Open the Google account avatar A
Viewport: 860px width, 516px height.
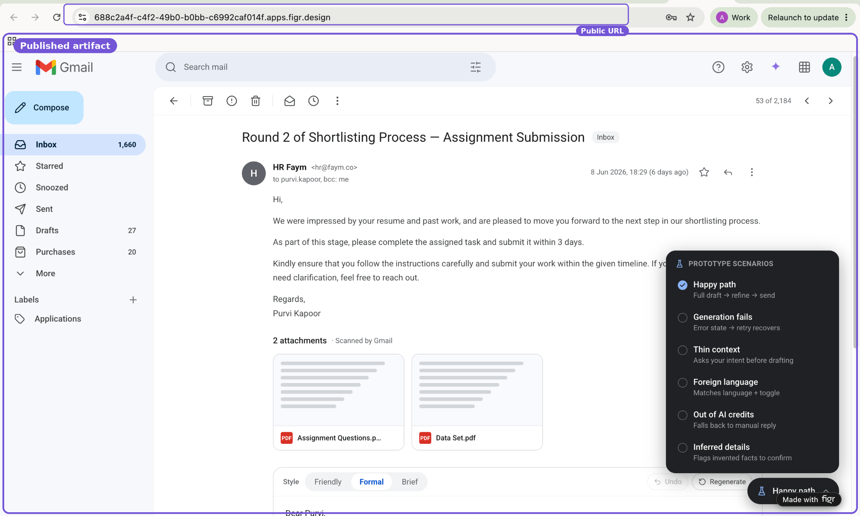831,67
